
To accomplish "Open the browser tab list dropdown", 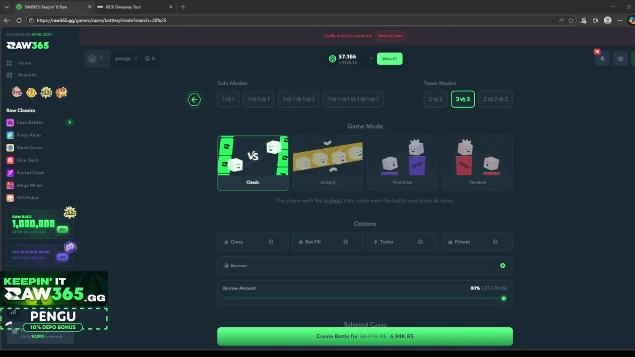I will (6, 7).
